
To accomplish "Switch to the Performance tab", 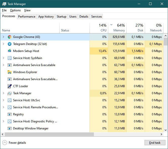I will 27,17.
